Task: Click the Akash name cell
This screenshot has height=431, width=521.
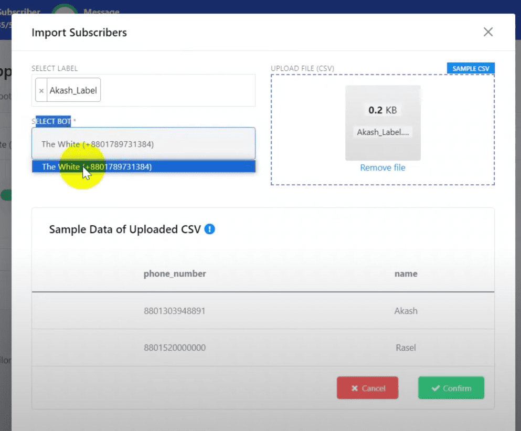Action: pyautogui.click(x=406, y=311)
